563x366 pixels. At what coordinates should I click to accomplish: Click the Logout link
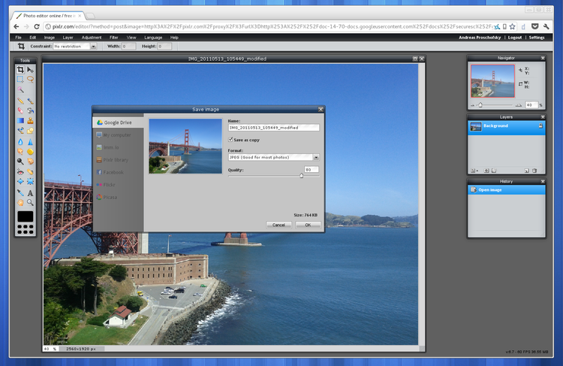click(514, 37)
